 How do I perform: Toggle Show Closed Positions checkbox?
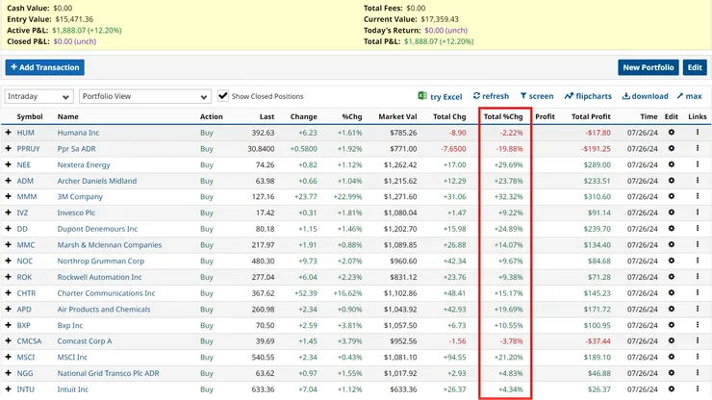223,96
